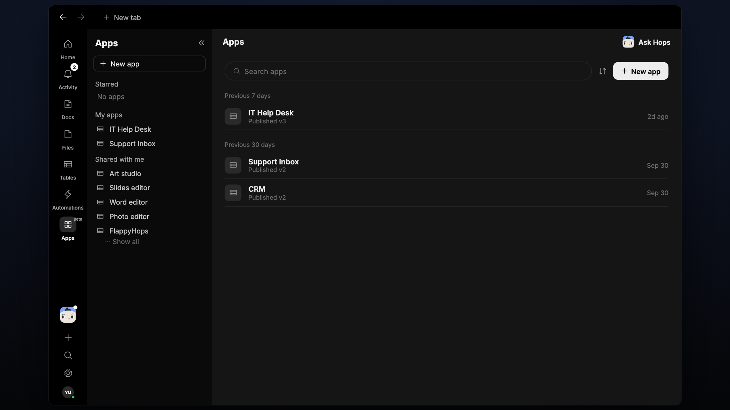Viewport: 730px width, 410px height.
Task: Select the Apps grid icon
Action: (x=68, y=225)
